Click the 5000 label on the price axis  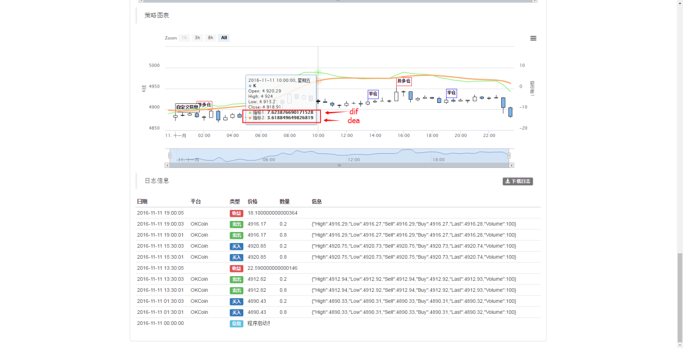click(154, 66)
